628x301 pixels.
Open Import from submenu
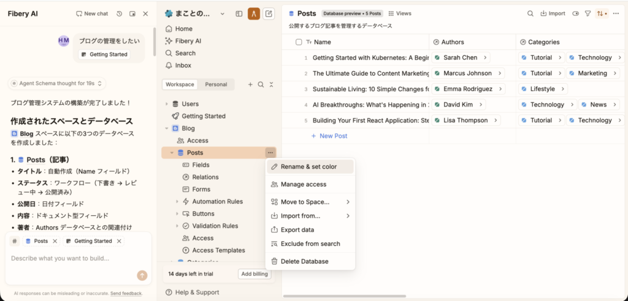point(310,216)
